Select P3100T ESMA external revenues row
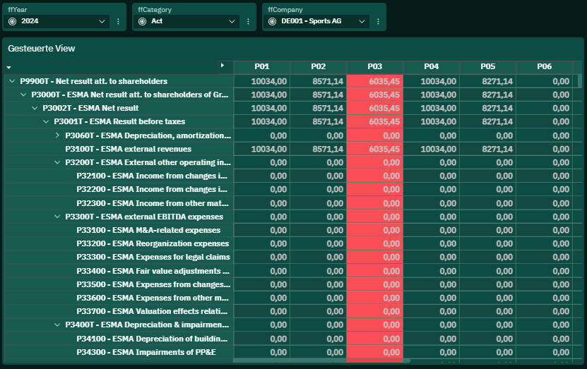The width and height of the screenshot is (587, 369). 128,149
